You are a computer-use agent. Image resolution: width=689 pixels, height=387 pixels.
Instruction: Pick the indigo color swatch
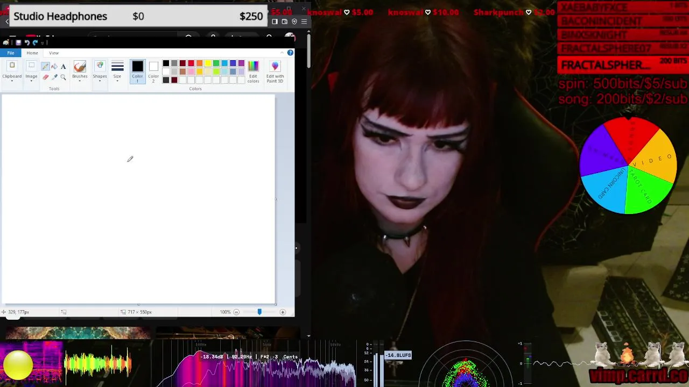233,63
